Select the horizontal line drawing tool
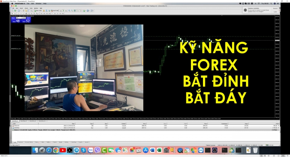The height and width of the screenshot is (157, 290). 21,14
